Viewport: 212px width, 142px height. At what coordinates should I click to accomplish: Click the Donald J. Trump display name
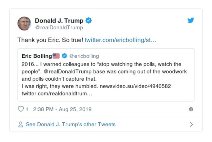[x=59, y=21]
